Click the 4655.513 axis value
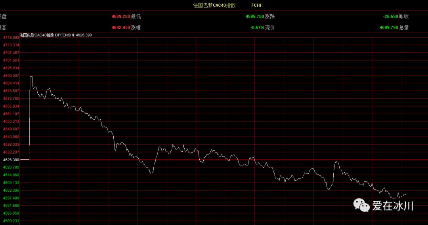 click(11, 121)
